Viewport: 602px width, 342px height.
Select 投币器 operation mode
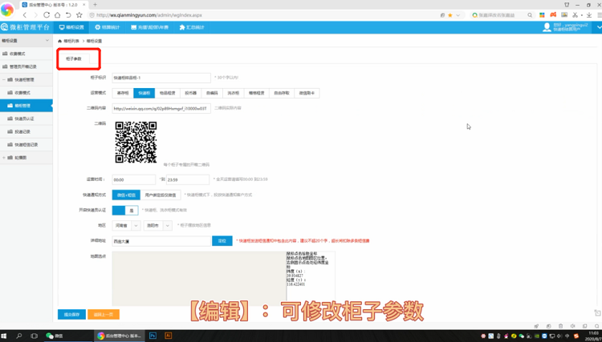coord(190,93)
